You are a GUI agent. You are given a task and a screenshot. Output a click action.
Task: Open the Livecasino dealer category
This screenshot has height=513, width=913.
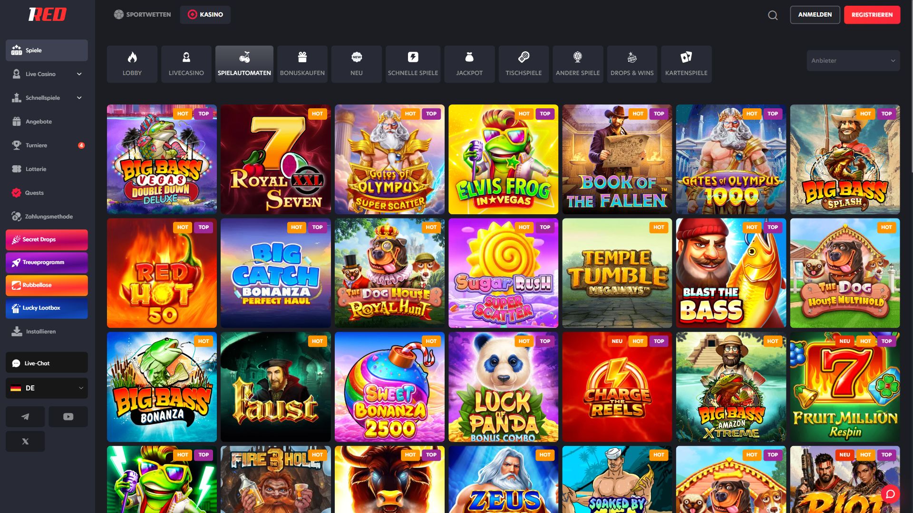tap(186, 64)
